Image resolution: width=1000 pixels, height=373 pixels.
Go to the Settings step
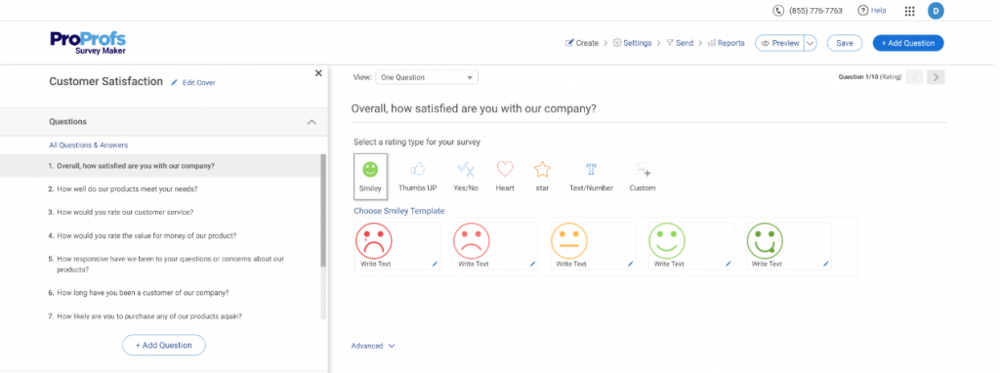(x=632, y=43)
